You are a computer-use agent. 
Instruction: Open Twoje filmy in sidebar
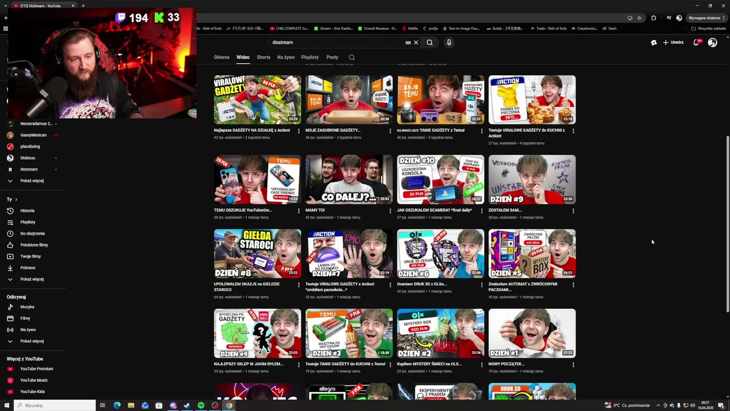click(31, 256)
